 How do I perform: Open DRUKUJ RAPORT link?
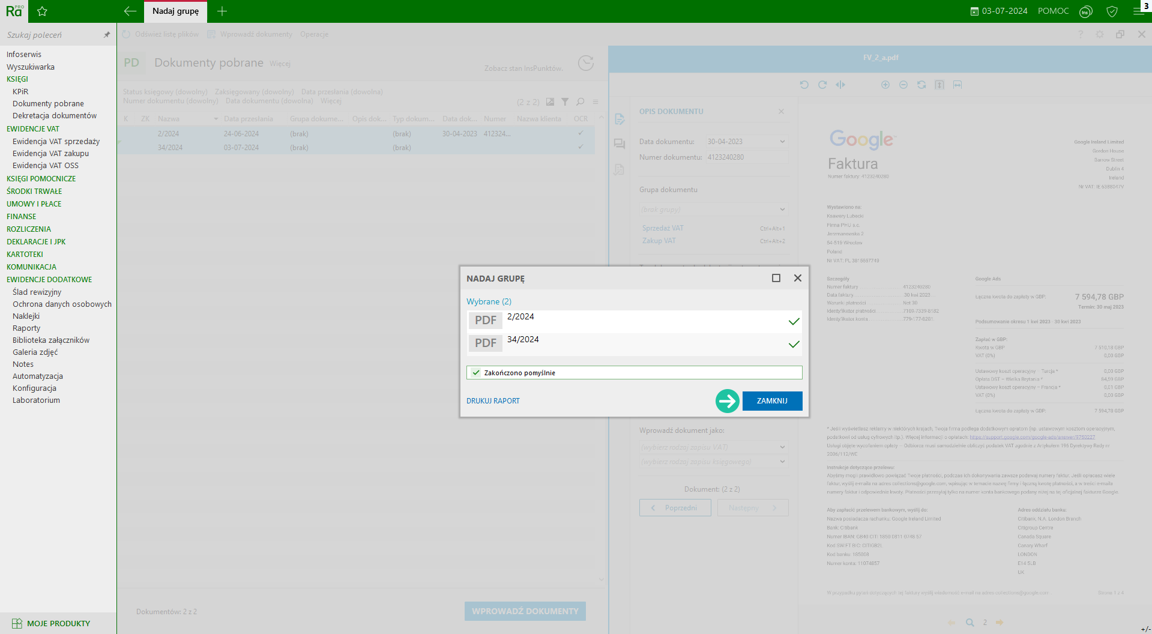click(493, 401)
